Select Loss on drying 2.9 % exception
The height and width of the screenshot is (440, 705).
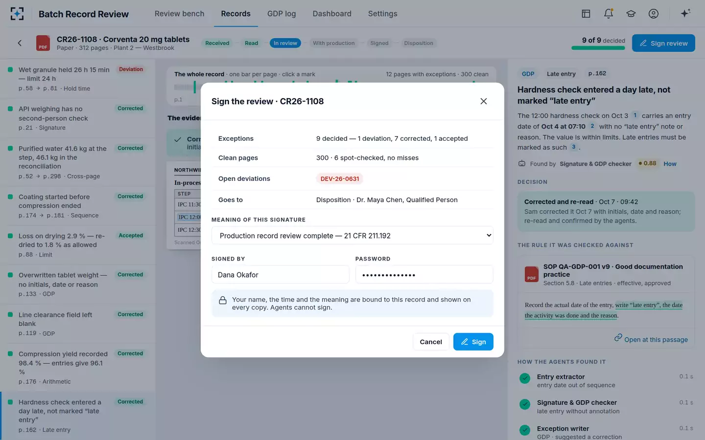(78, 245)
